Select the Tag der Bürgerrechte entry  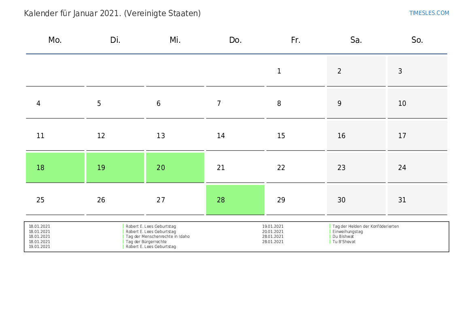[146, 242]
